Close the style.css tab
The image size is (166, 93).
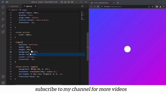coord(36,6)
